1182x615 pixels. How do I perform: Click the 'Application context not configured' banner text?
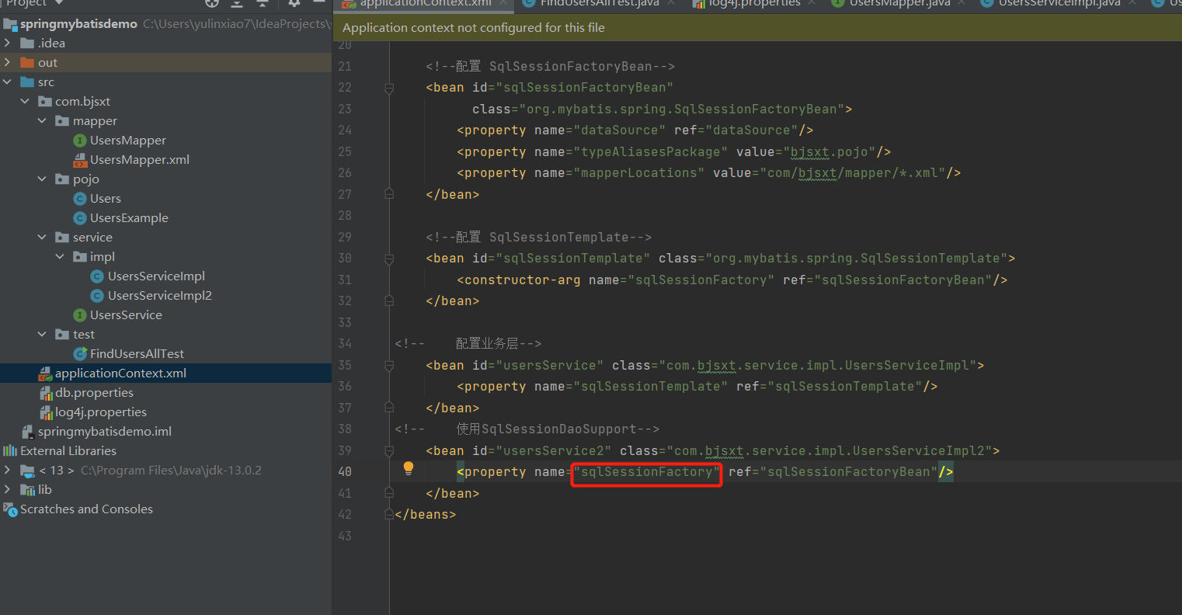[474, 28]
